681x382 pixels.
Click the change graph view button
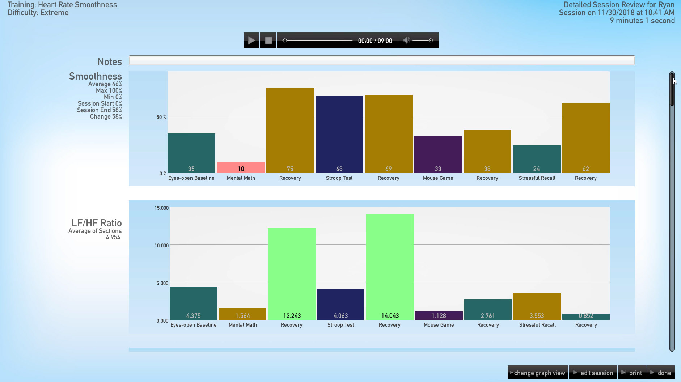[538, 373]
